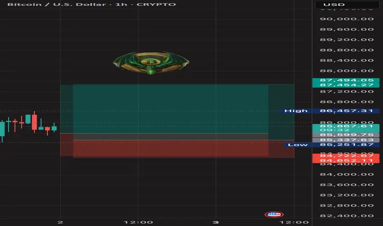Image resolution: width=383 pixels, height=226 pixels.
Task: Click the 82,400.00 price axis label
Action: click(x=347, y=216)
